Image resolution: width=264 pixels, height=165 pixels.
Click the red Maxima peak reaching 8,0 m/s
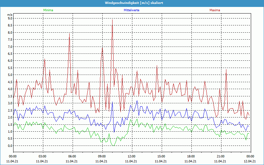coord(69,33)
